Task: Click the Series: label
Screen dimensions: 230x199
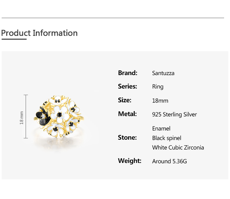Action: tap(127, 87)
